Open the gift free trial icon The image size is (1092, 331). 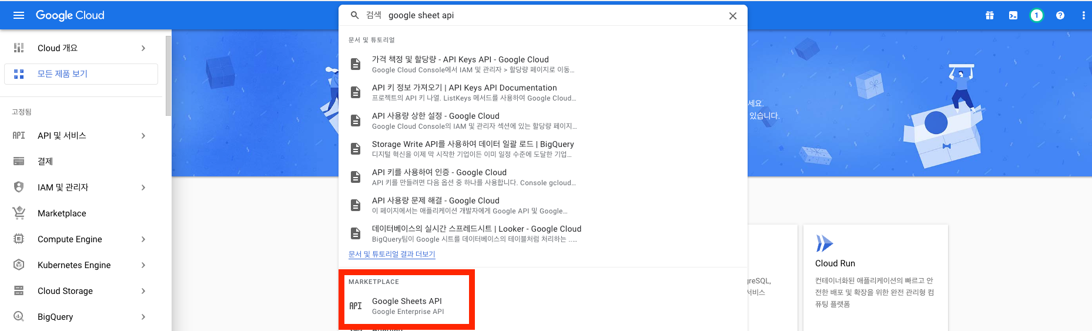click(990, 15)
